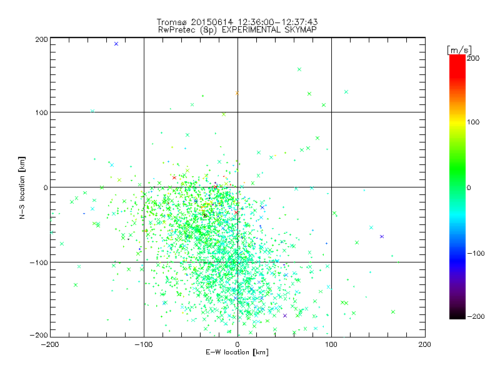The image size is (500, 375).
Task: Select the purple X marker near the plot bottom
Action: (x=285, y=316)
